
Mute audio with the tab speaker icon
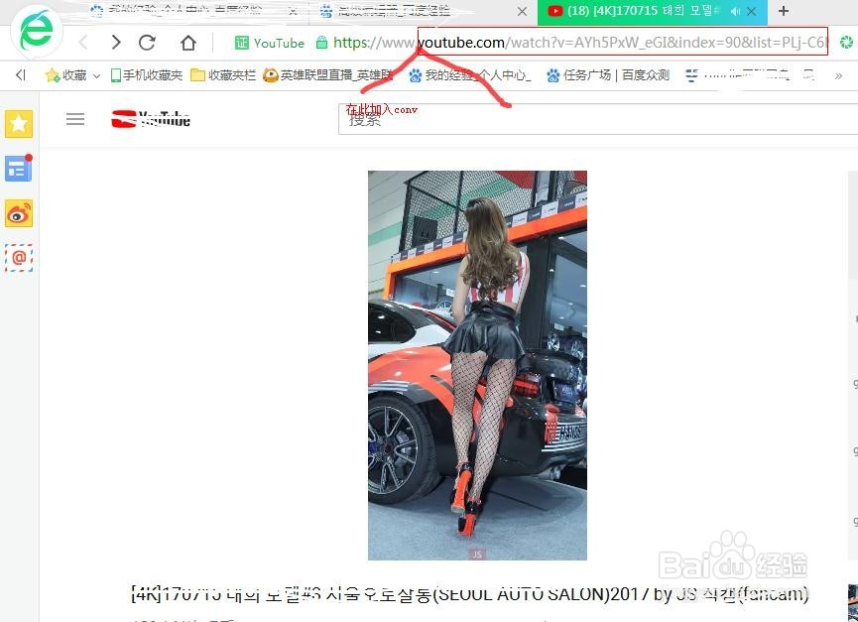click(x=735, y=11)
